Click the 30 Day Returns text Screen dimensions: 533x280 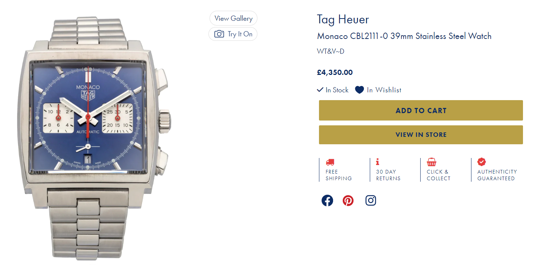(x=388, y=175)
